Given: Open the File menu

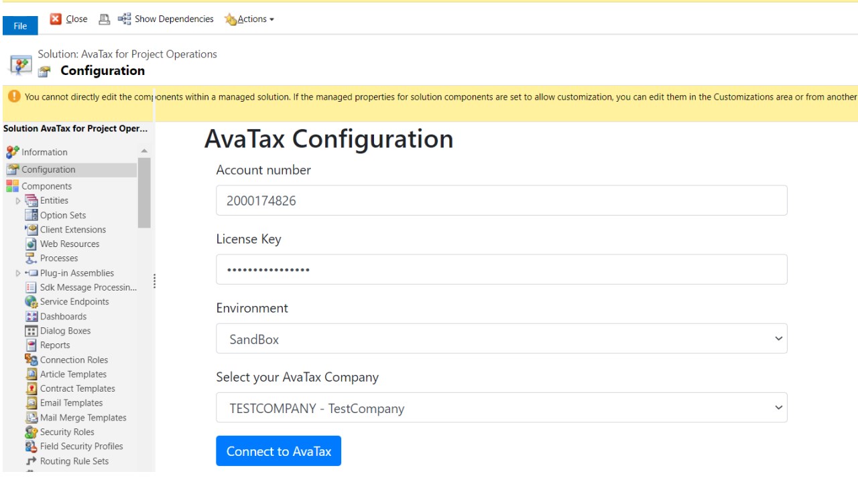Looking at the screenshot, I should point(20,25).
